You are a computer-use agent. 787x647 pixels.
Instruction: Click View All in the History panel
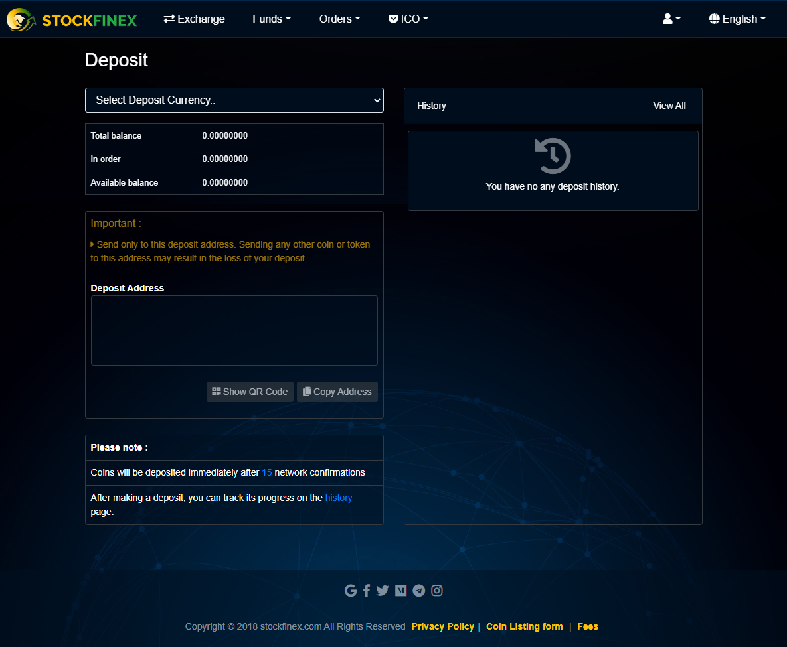(x=669, y=105)
